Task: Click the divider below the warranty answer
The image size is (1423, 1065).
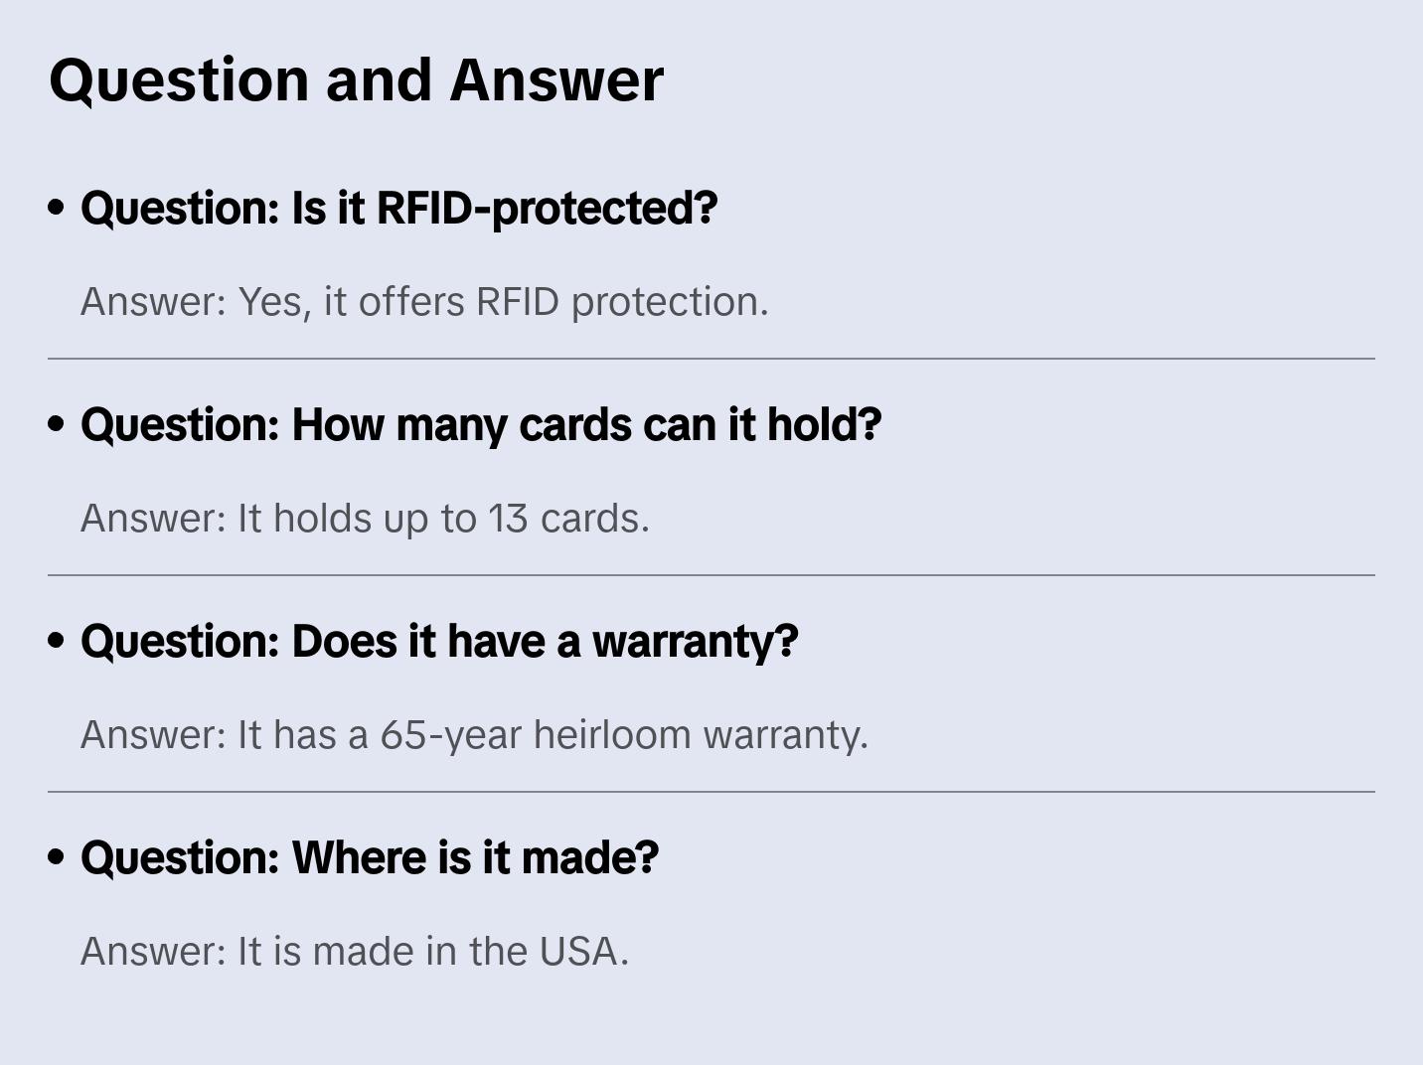Action: (x=711, y=792)
